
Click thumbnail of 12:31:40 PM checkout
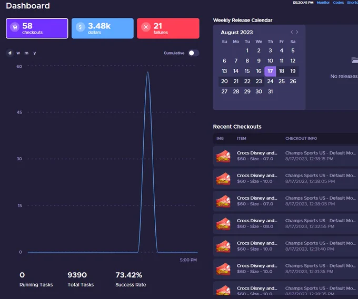coord(223,246)
